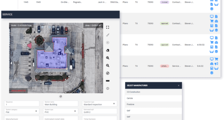Click the approved badge in 4/30/22 row
This screenshot has height=120, width=224.
pyautogui.click(x=164, y=45)
